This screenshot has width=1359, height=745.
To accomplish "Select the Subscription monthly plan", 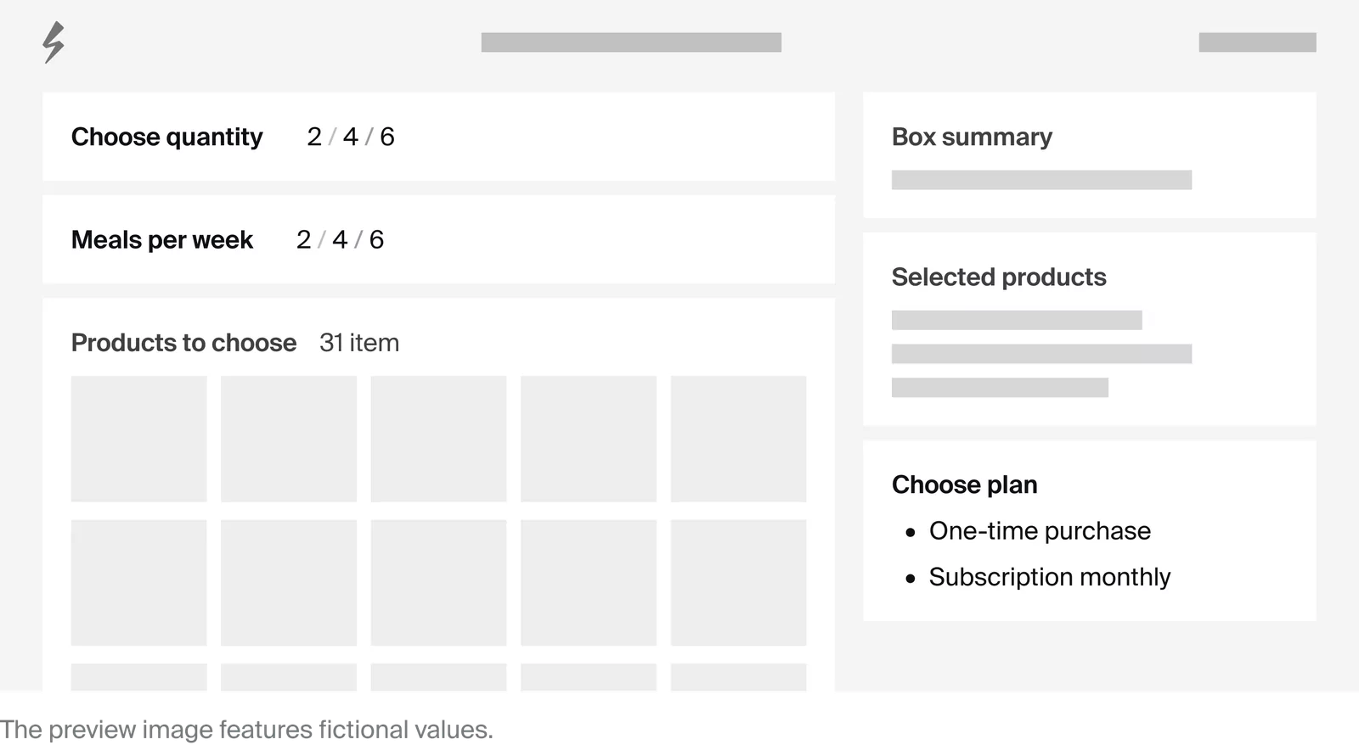I will (x=1049, y=577).
